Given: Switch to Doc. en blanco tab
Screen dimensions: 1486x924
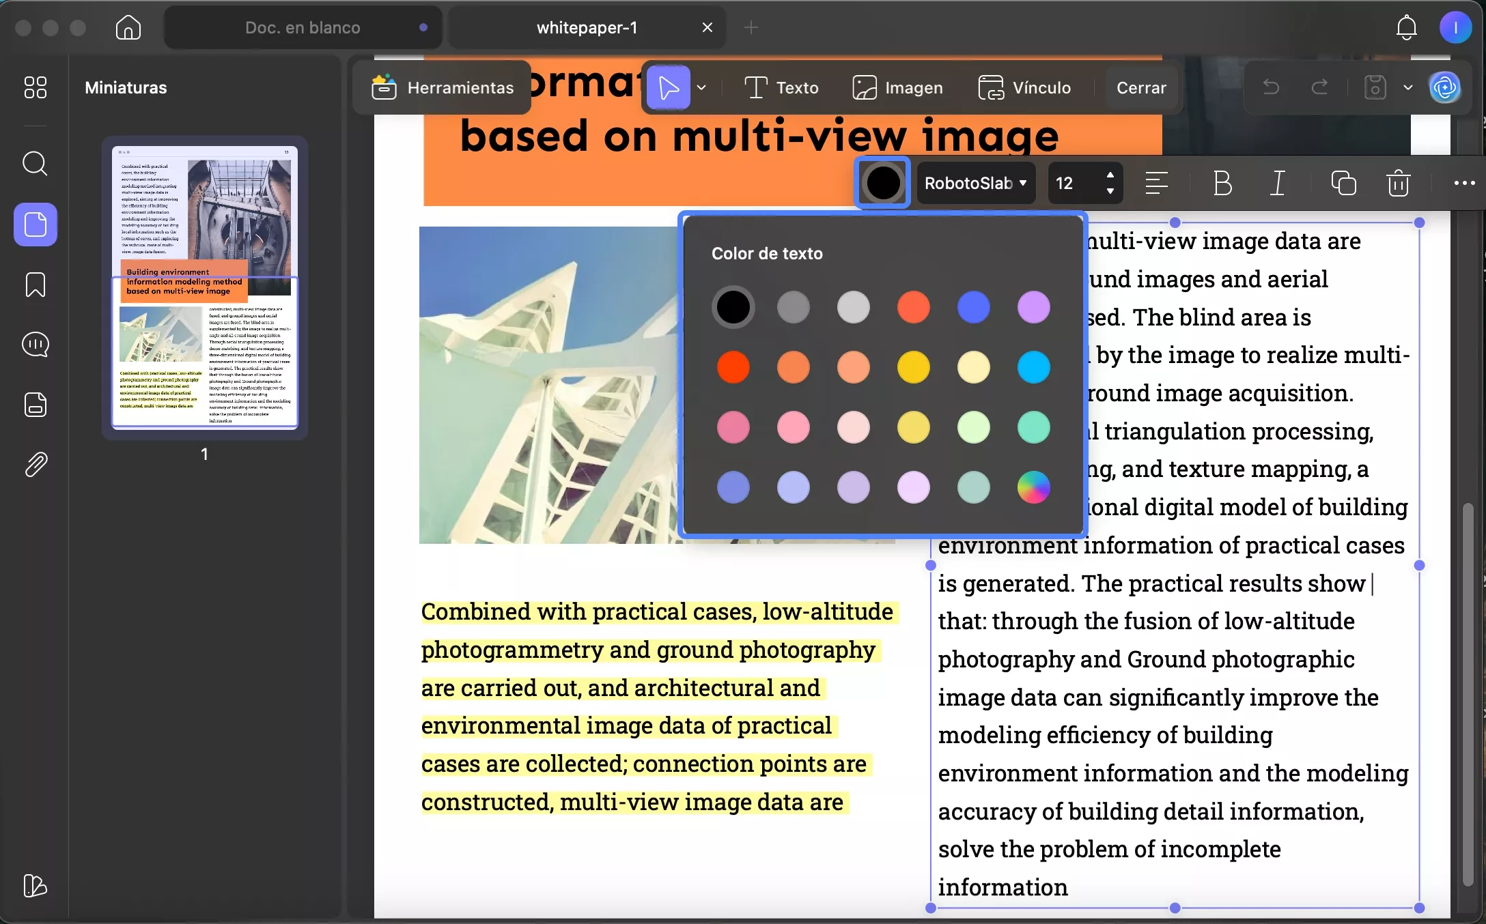Looking at the screenshot, I should 303,27.
